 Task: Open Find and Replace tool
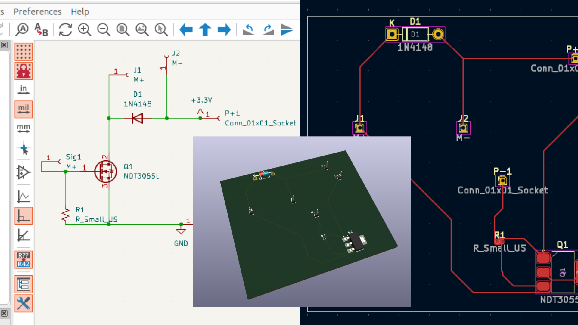click(41, 29)
